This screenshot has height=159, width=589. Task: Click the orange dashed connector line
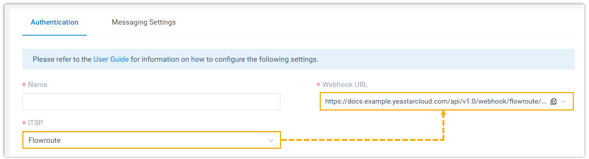[x=360, y=140]
